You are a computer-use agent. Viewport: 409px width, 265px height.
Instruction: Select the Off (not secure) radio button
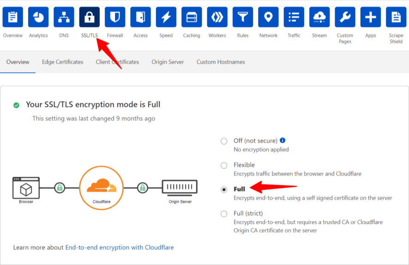coord(224,141)
